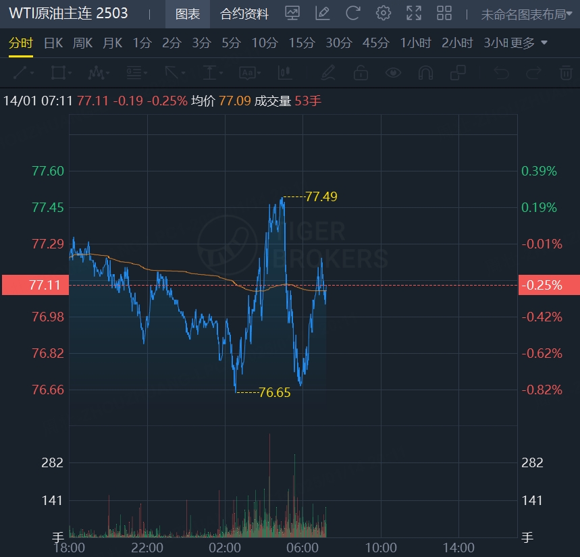Select the 日K timeframe tab
This screenshot has height=557, width=580.
coord(53,43)
